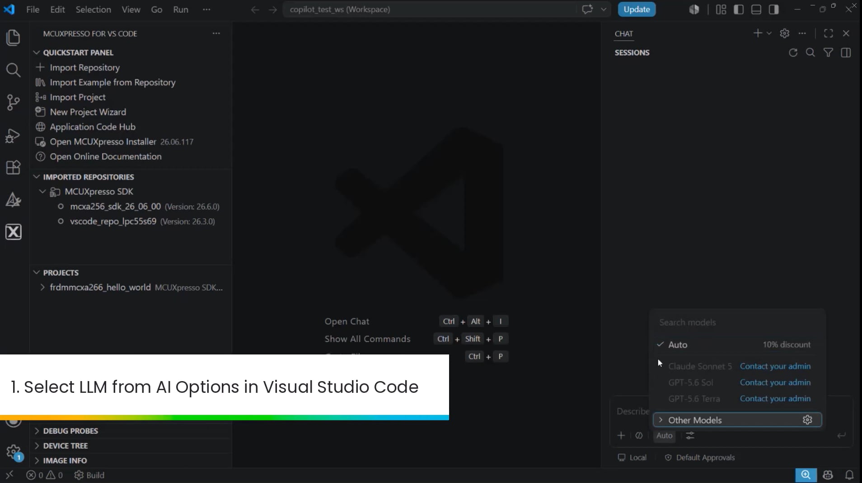Viewport: 862px width, 483px height.
Task: Open remote window indicator in status bar
Action: point(9,475)
